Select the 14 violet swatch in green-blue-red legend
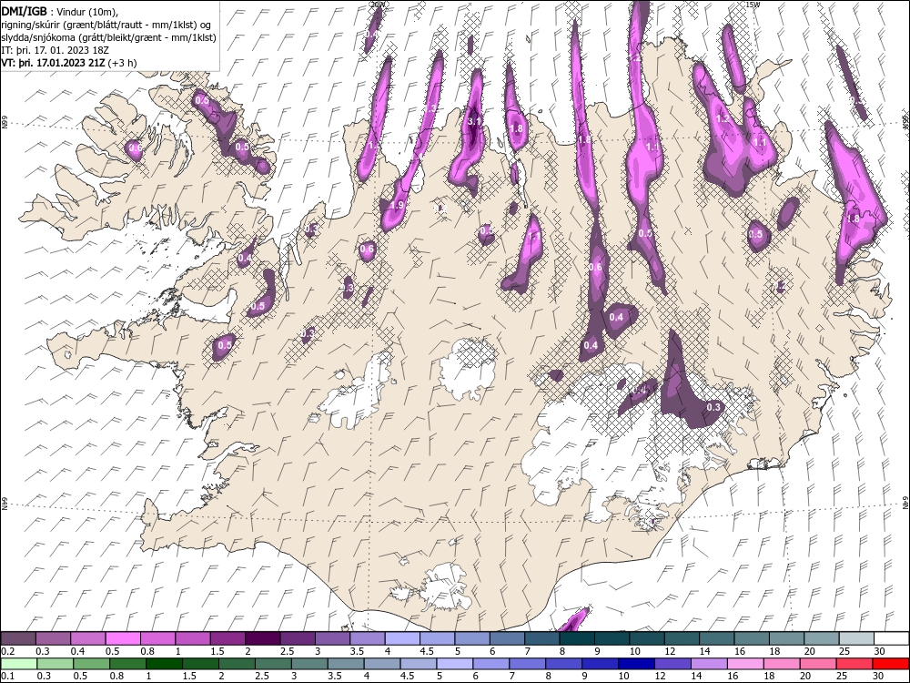Image resolution: width=910 pixels, height=683 pixels. [x=709, y=664]
